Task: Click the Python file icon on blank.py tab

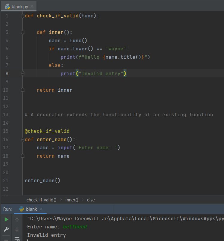Action: pos(7,7)
